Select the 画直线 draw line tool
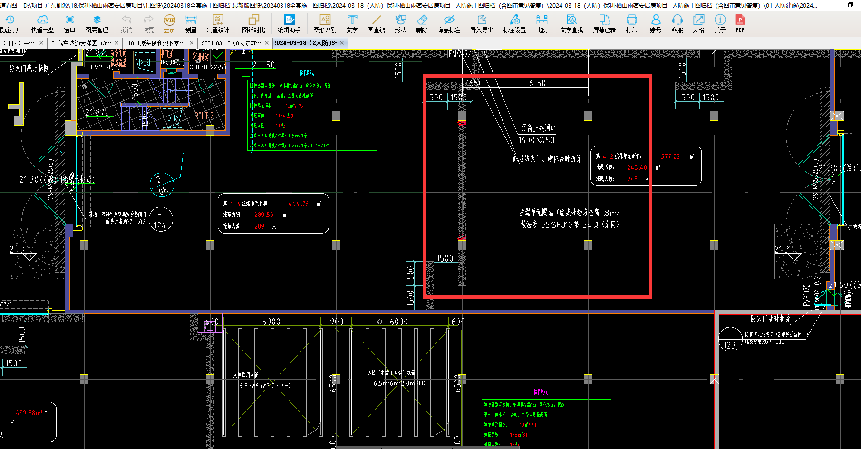 click(x=376, y=24)
